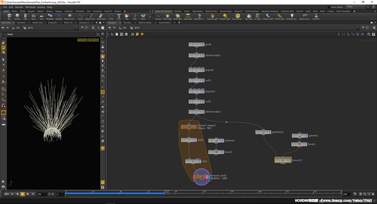The height and width of the screenshot is (204, 377).
Task: Select the Sphere shelf tool
Action: click(17, 17)
